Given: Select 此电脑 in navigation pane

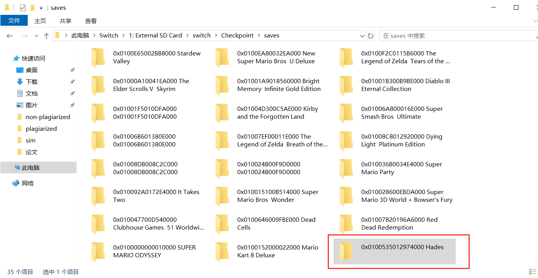Looking at the screenshot, I should click(x=38, y=168).
